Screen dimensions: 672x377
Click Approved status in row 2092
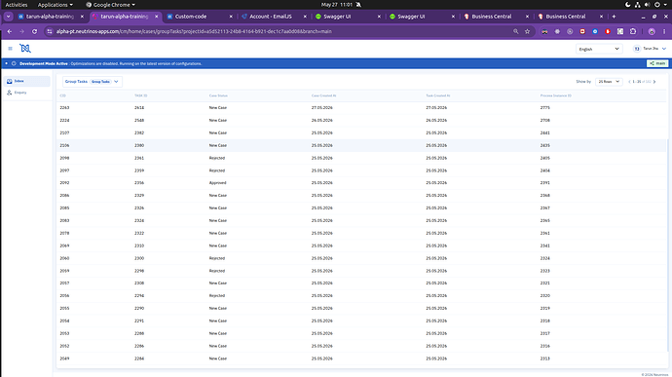tap(217, 183)
